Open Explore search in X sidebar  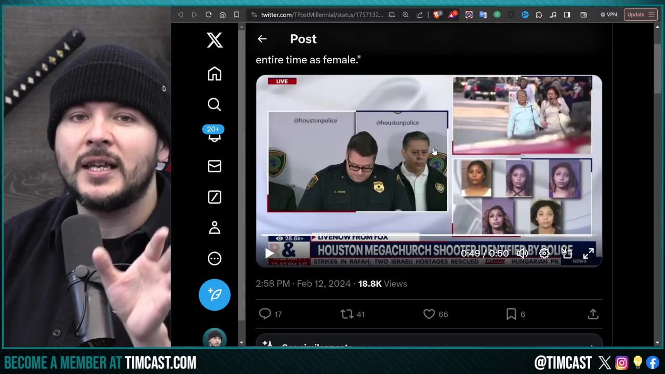pos(215,104)
